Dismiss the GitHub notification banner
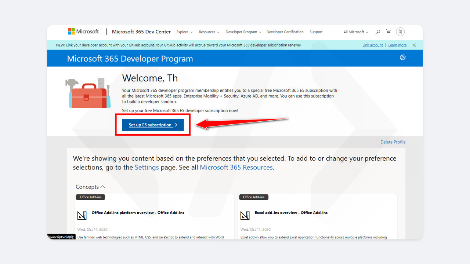The height and width of the screenshot is (264, 470). click(x=414, y=45)
